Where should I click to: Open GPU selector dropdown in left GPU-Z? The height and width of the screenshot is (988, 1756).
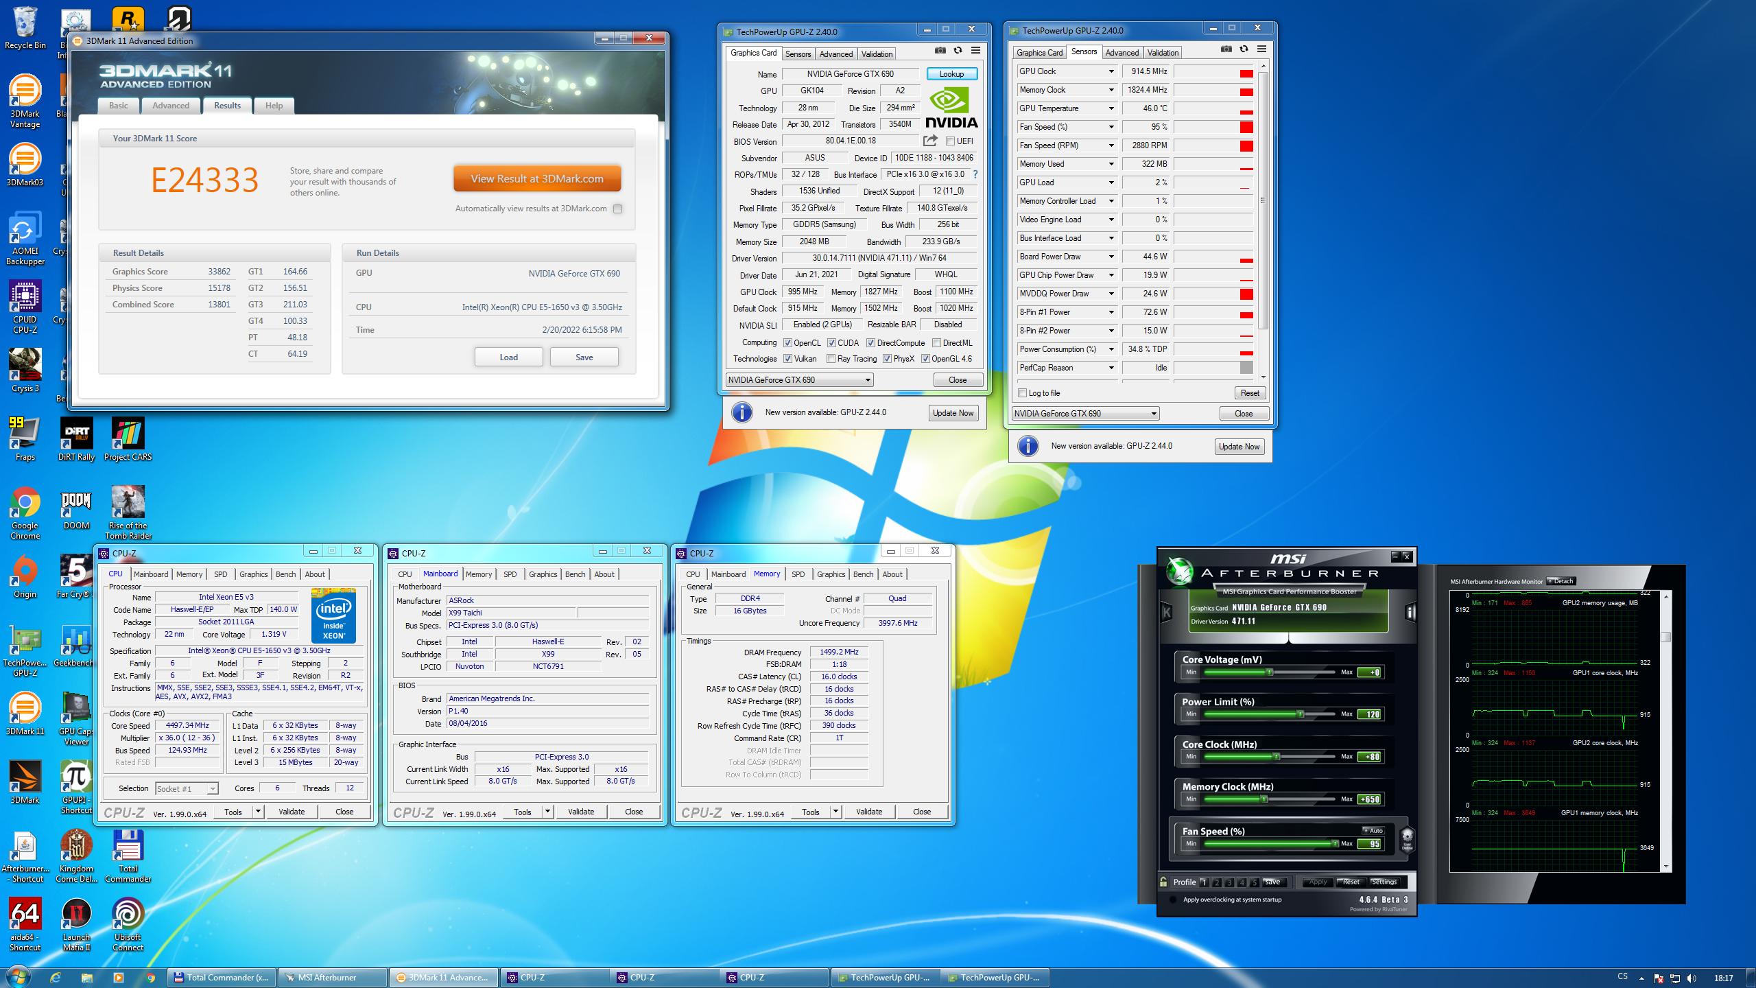[x=800, y=380]
